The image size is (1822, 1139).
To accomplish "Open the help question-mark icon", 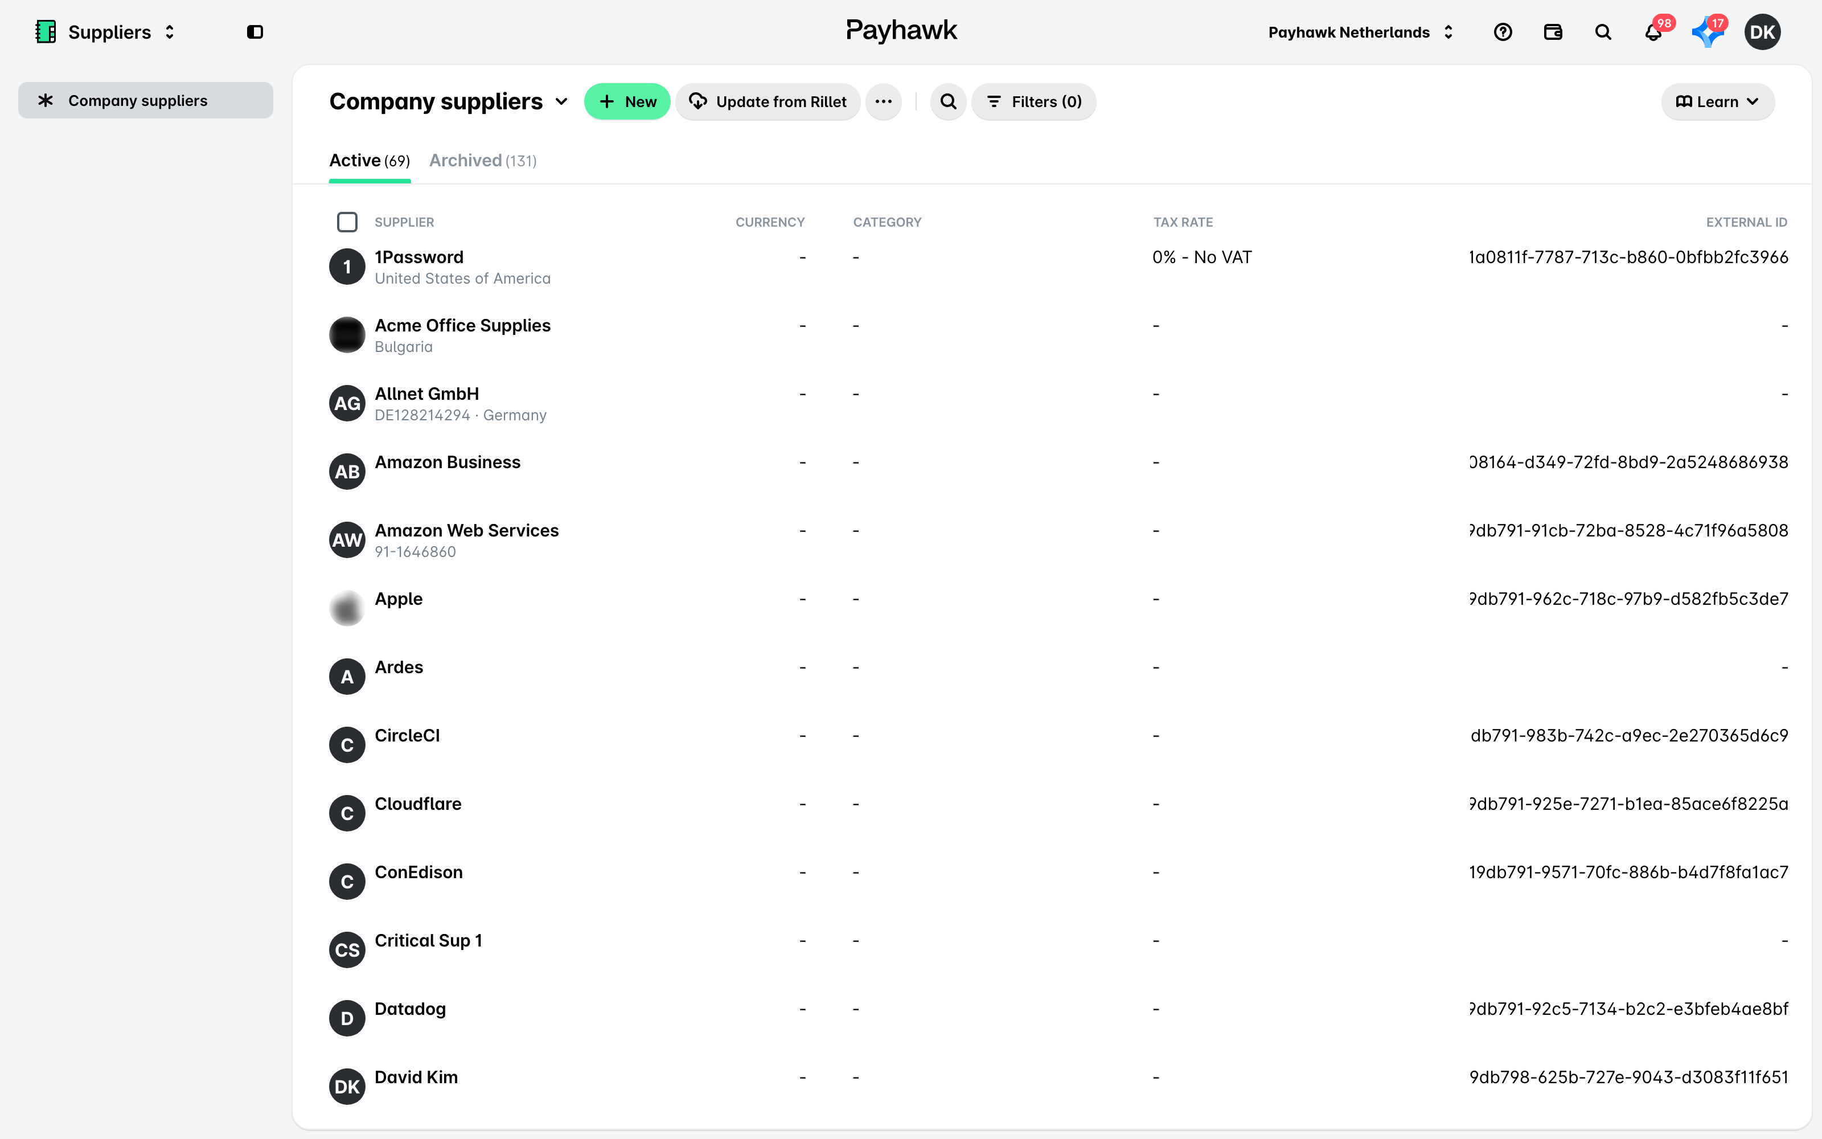I will pyautogui.click(x=1503, y=32).
